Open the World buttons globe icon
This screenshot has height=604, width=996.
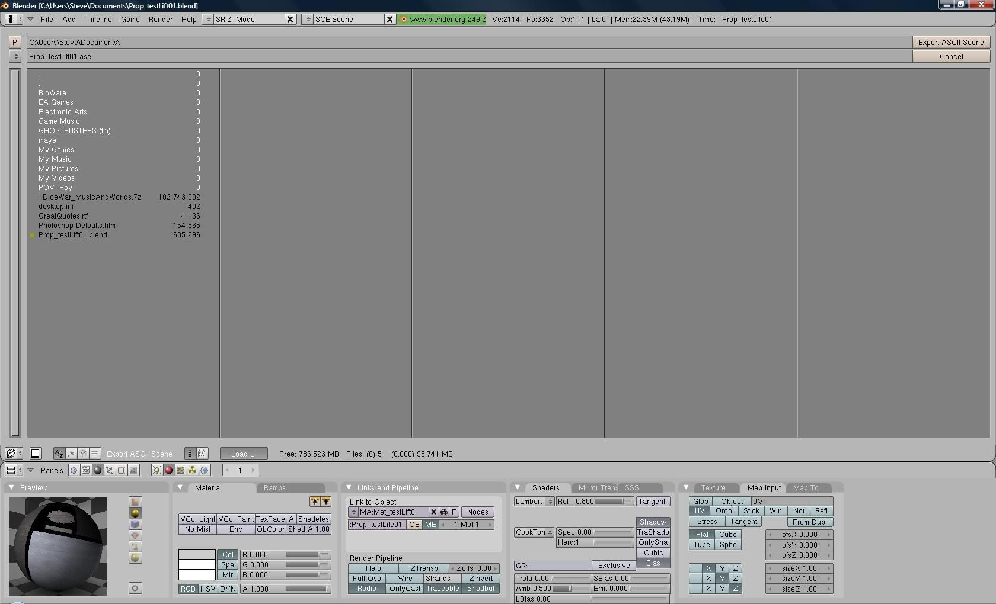coord(205,470)
